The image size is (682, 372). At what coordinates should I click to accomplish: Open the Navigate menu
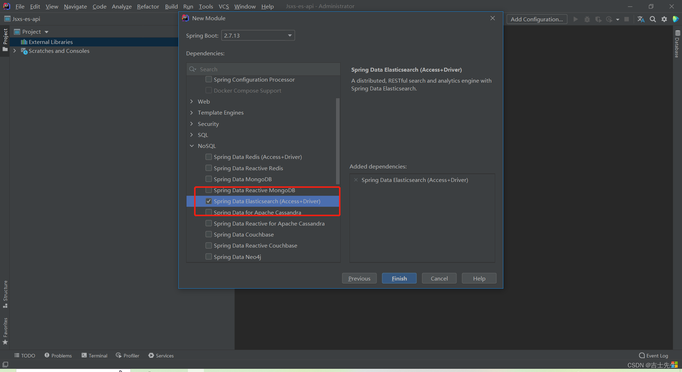(75, 6)
